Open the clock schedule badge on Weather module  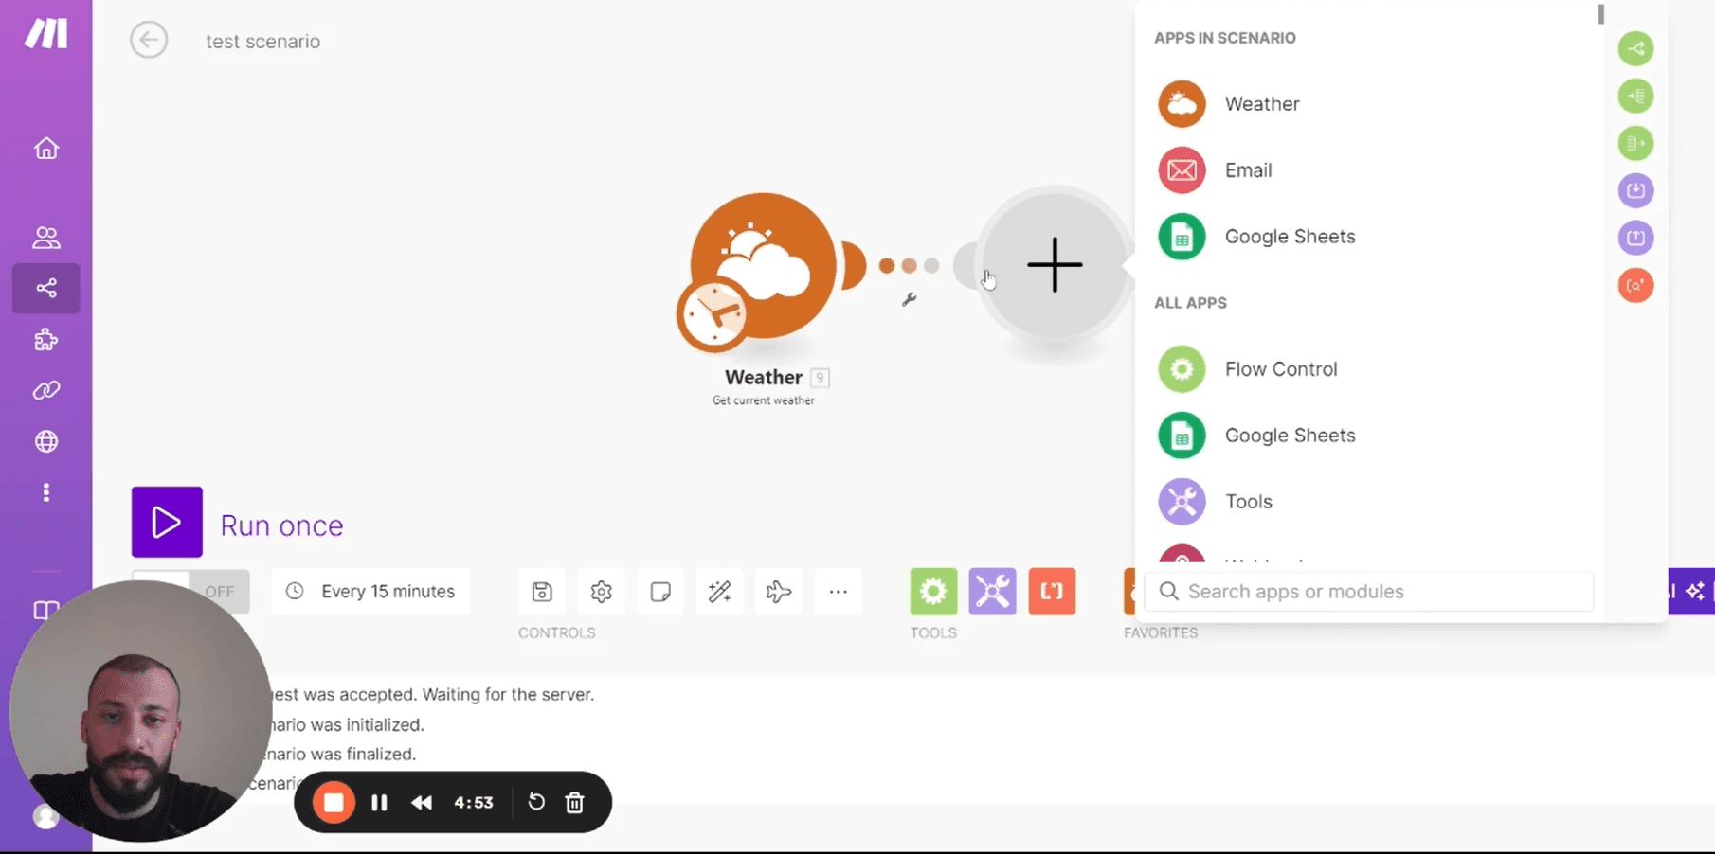[713, 315]
